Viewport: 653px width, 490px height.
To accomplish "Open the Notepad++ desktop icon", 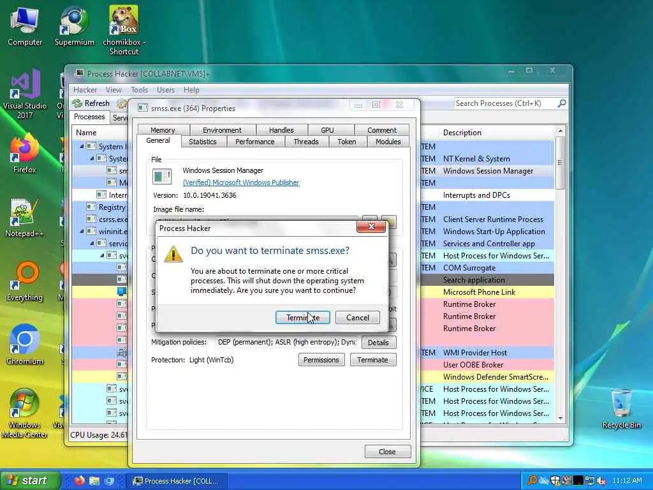I will click(24, 218).
